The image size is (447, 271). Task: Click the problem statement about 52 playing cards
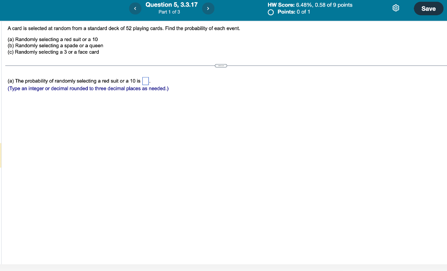(124, 28)
